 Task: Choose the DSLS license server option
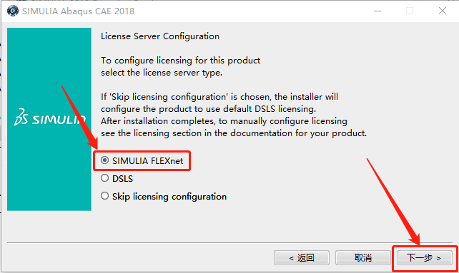coord(104,178)
